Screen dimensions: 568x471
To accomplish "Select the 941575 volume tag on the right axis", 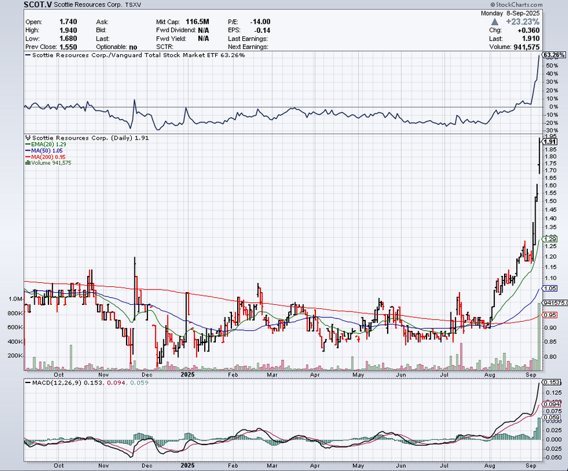I will coord(555,302).
